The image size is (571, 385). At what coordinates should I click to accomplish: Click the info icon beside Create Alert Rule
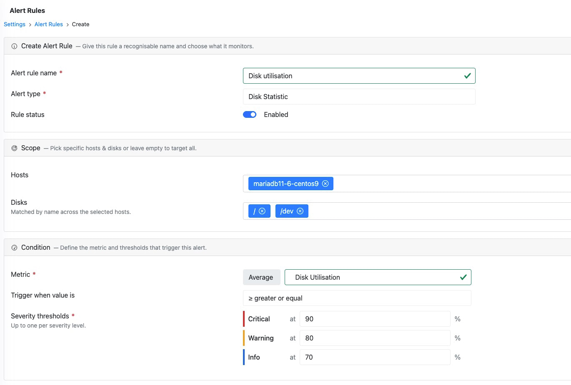[14, 46]
